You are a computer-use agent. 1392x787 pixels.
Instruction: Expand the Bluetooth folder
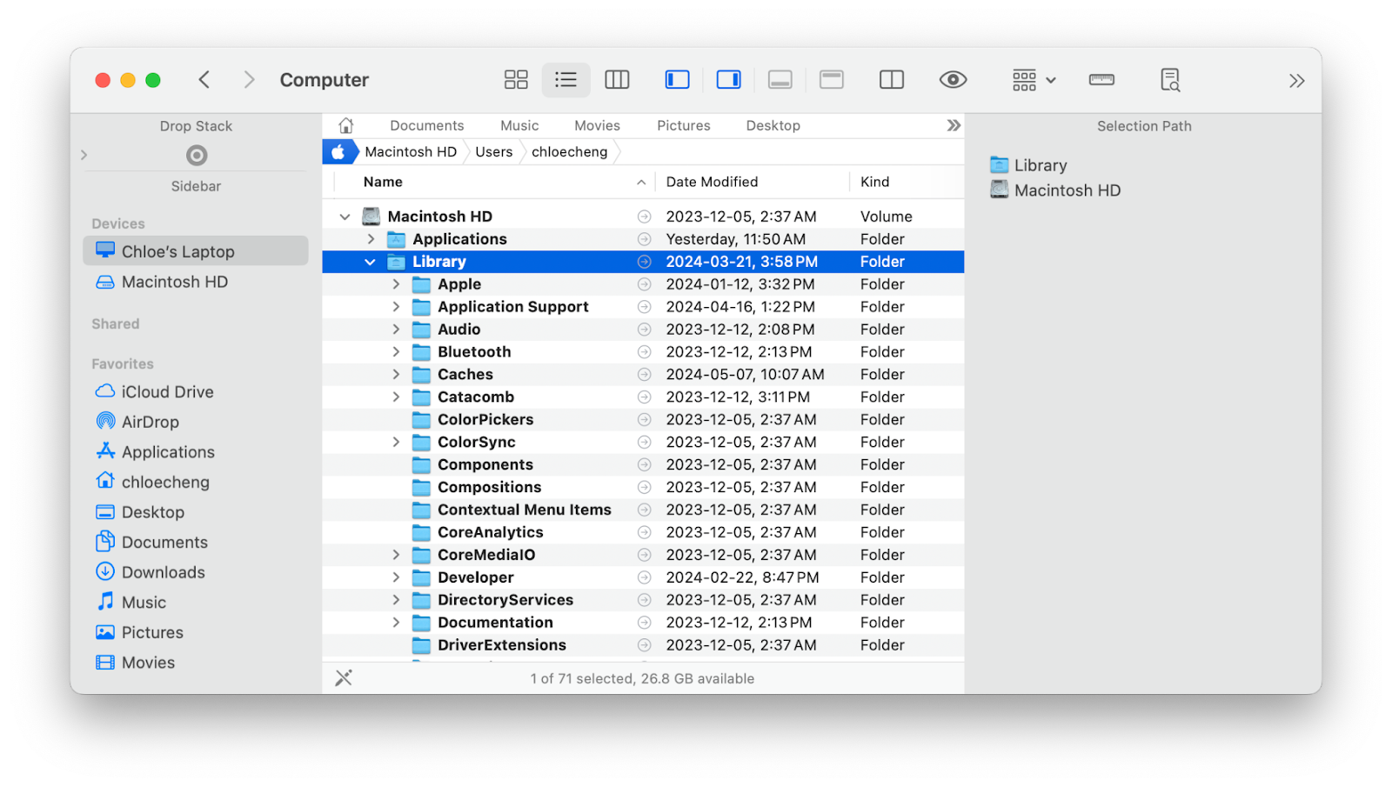(396, 351)
